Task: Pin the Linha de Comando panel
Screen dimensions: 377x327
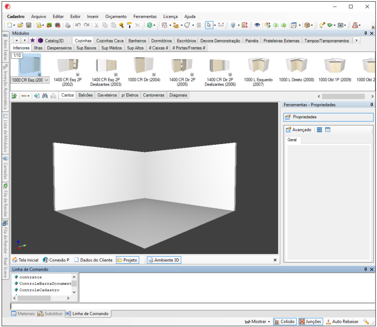Action: tap(366, 269)
